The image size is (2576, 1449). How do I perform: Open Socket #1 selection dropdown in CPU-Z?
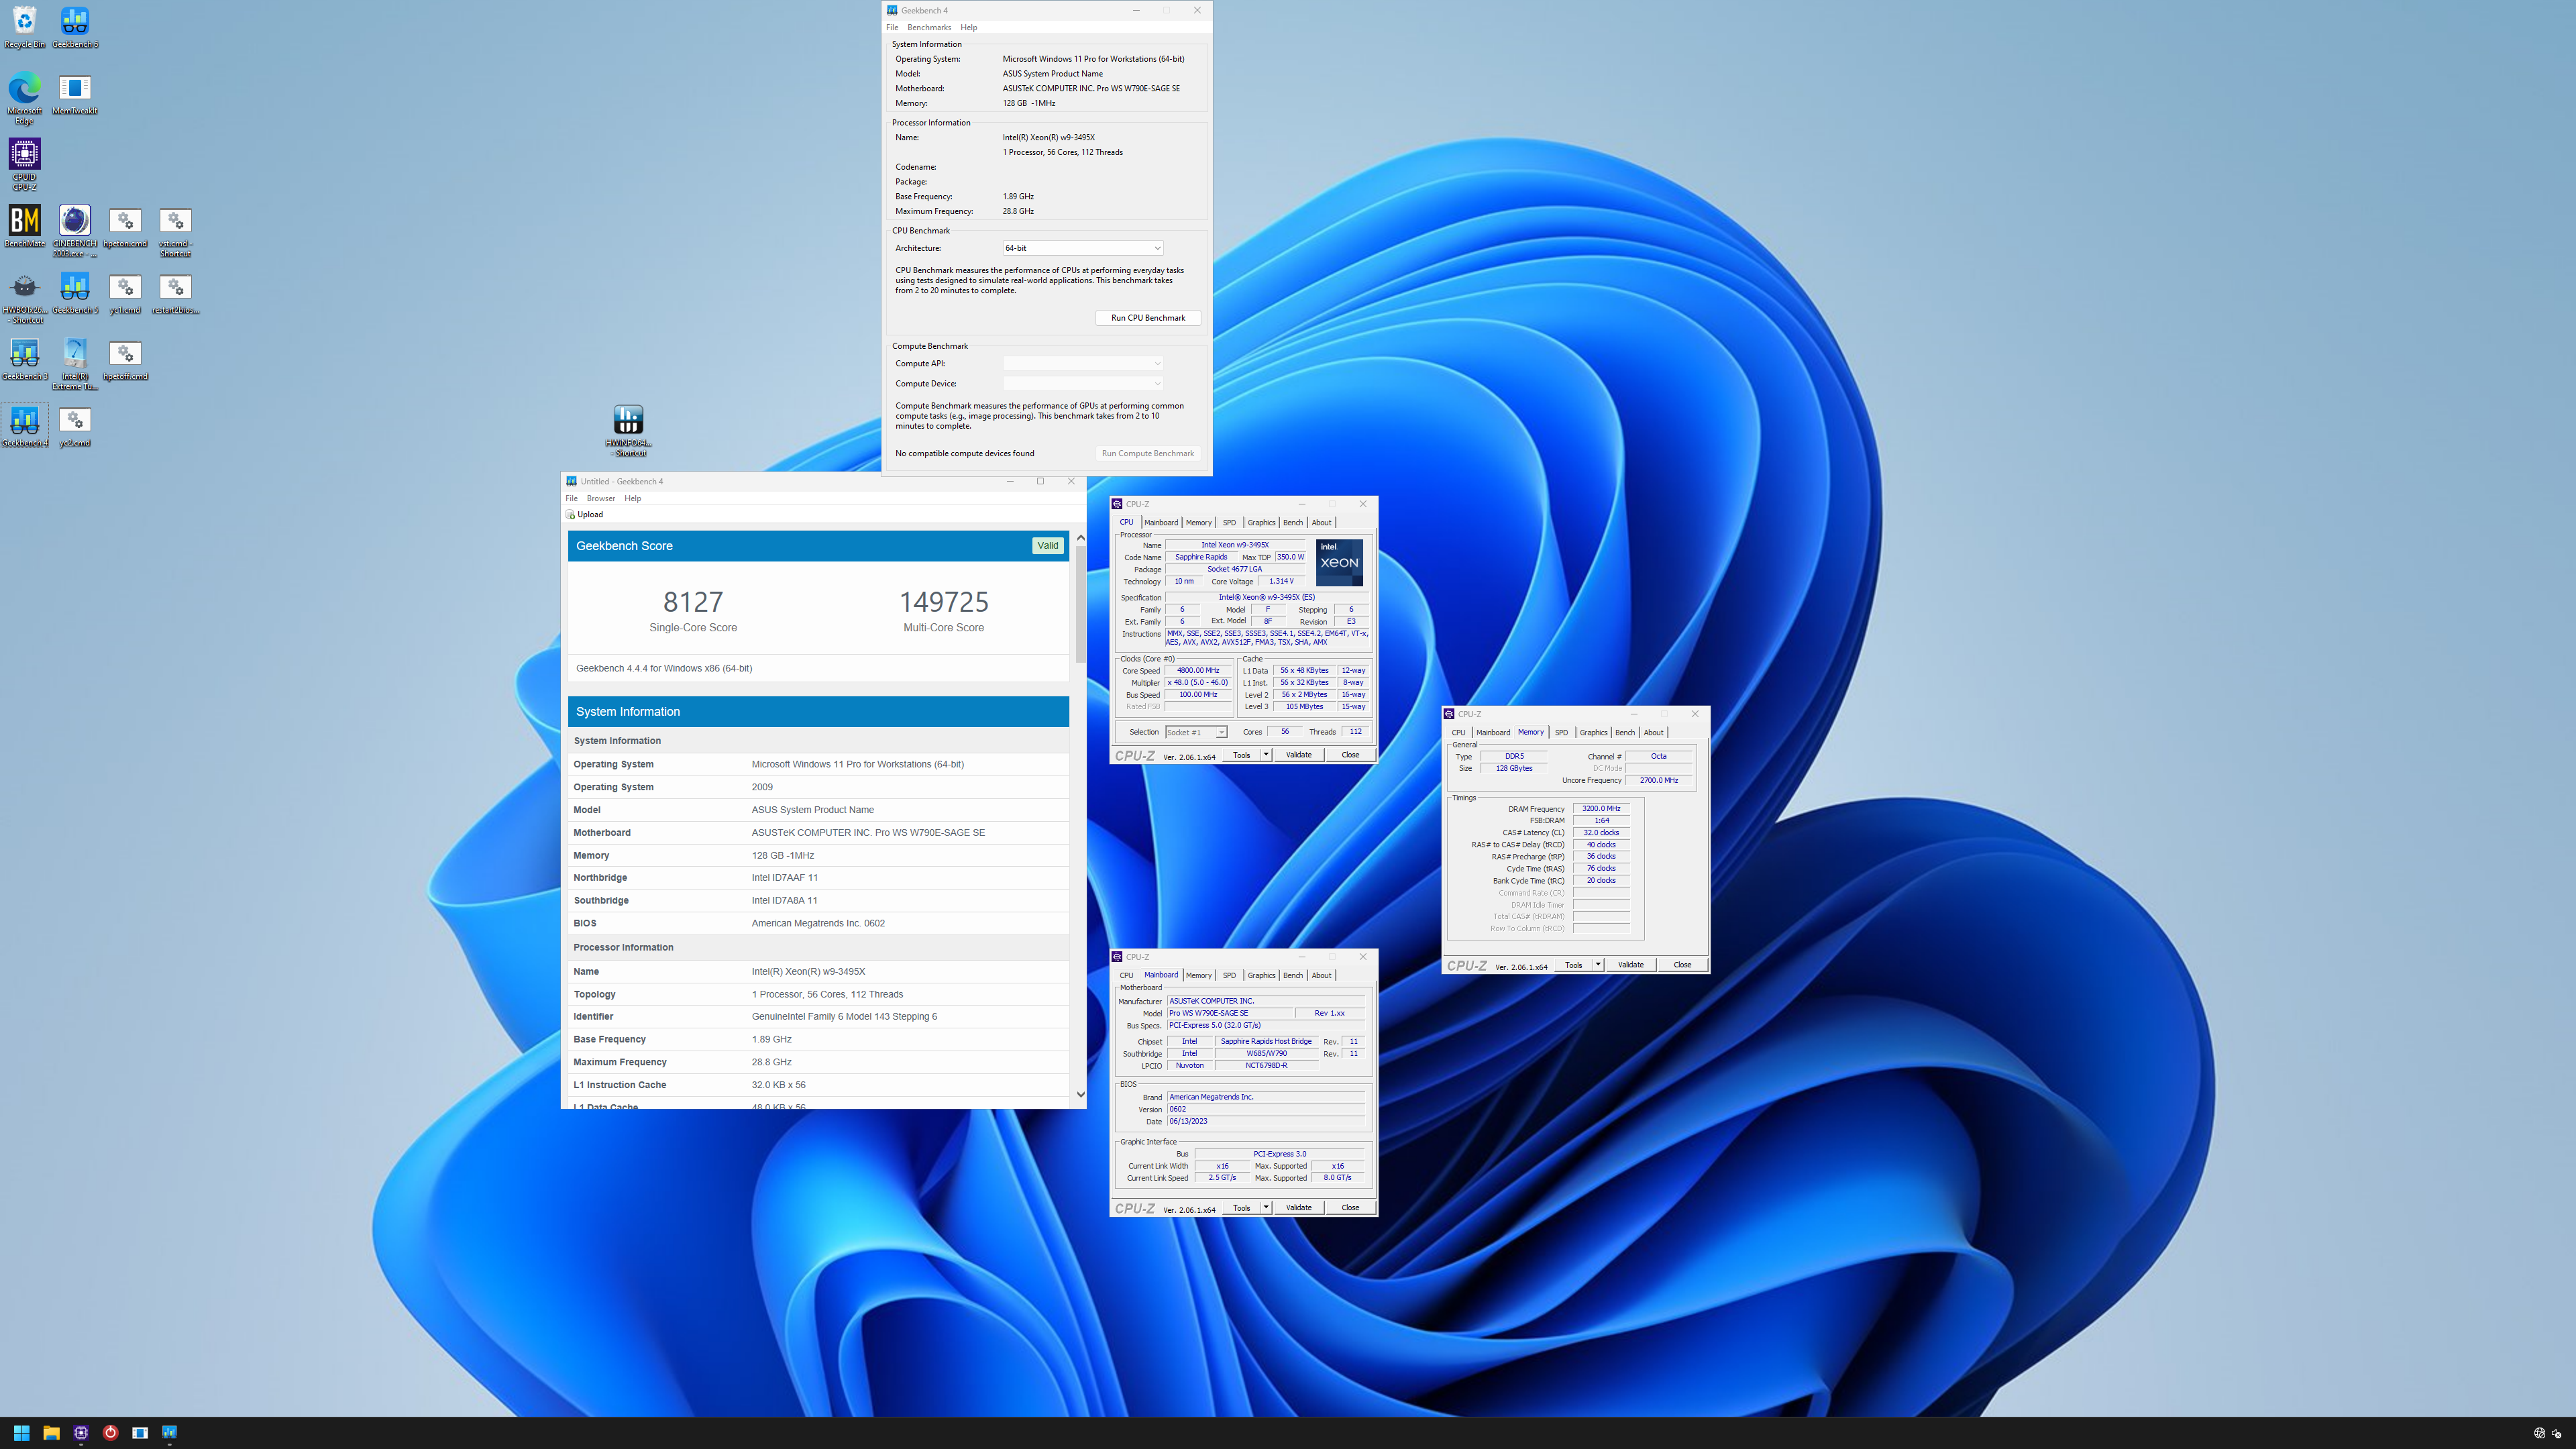click(x=1195, y=732)
